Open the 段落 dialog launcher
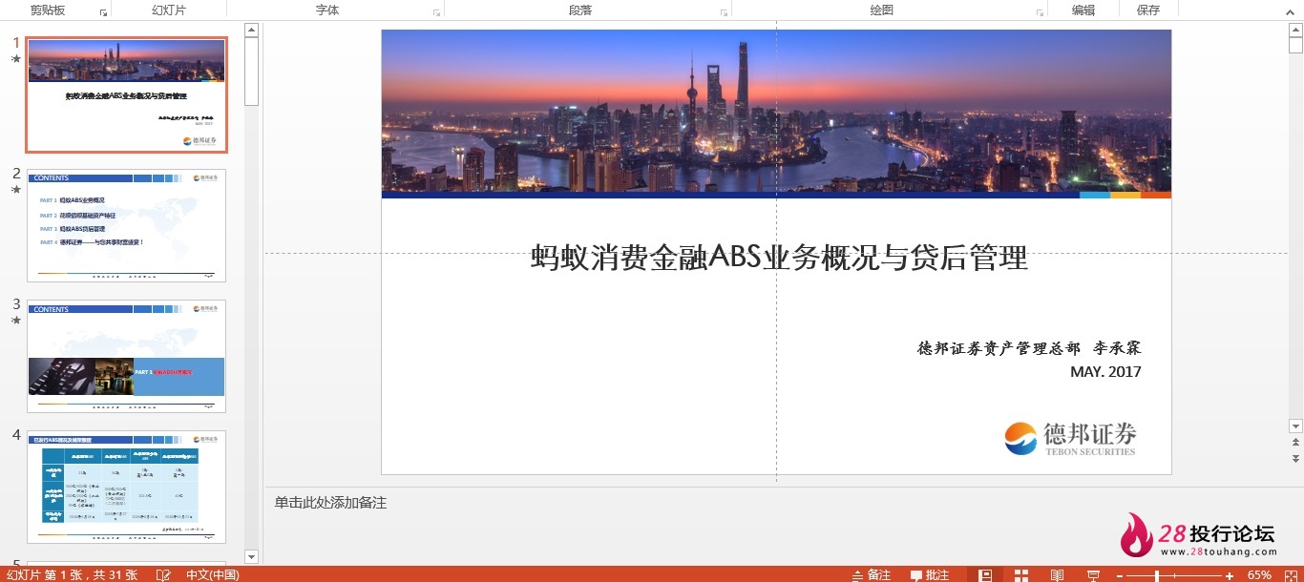This screenshot has width=1304, height=582. point(724,12)
